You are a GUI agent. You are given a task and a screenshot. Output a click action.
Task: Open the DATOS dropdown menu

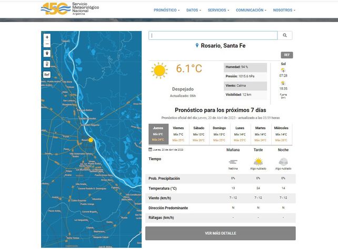194,10
